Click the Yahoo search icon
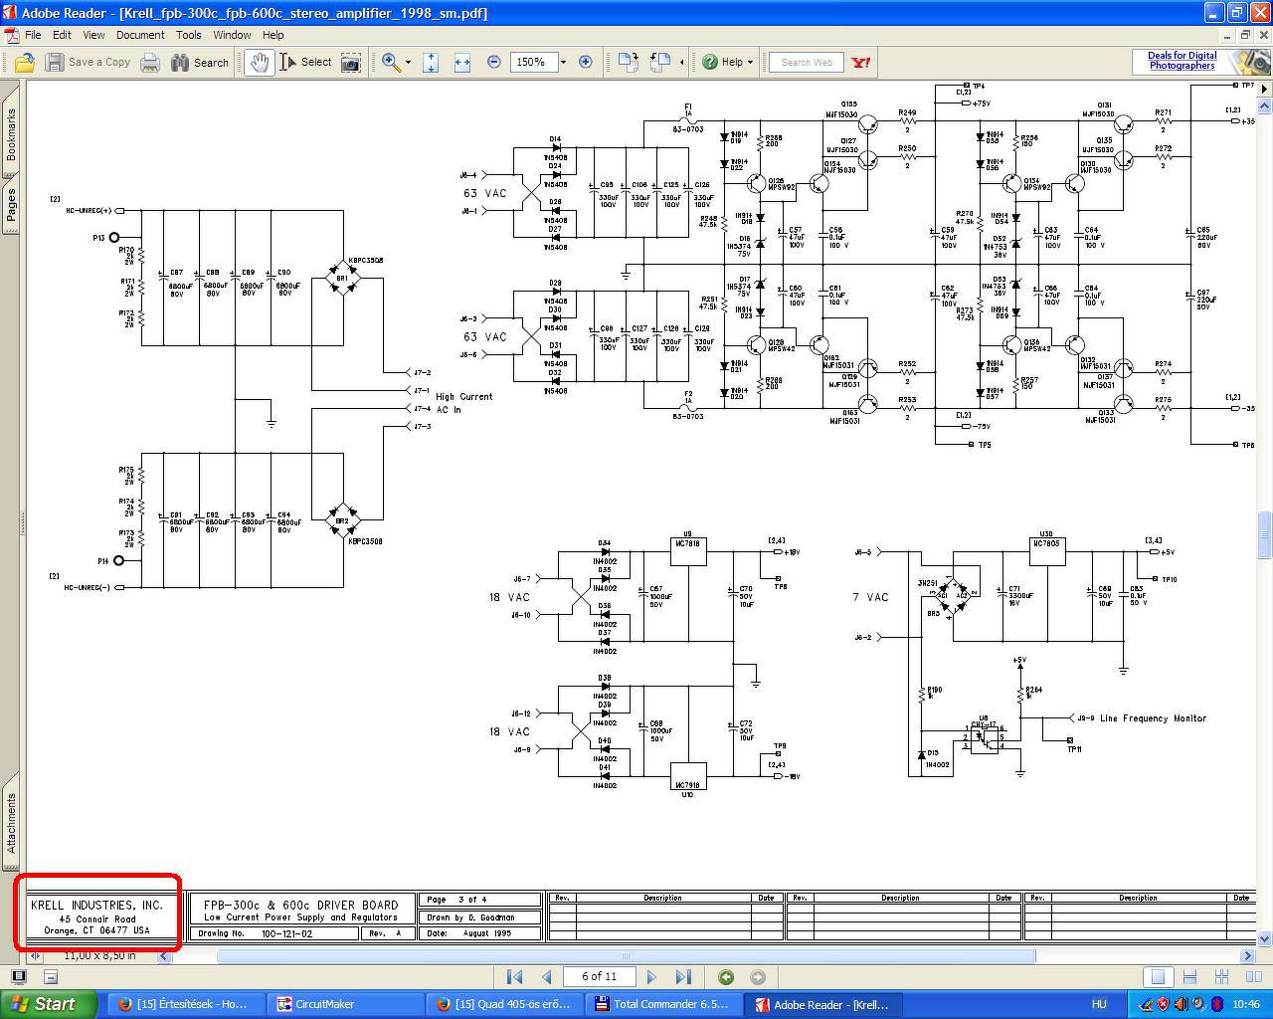This screenshot has width=1273, height=1019. pyautogui.click(x=861, y=62)
